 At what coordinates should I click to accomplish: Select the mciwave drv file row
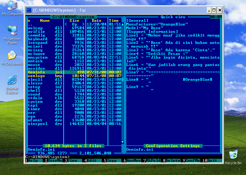pyautogui.click(x=74, y=54)
